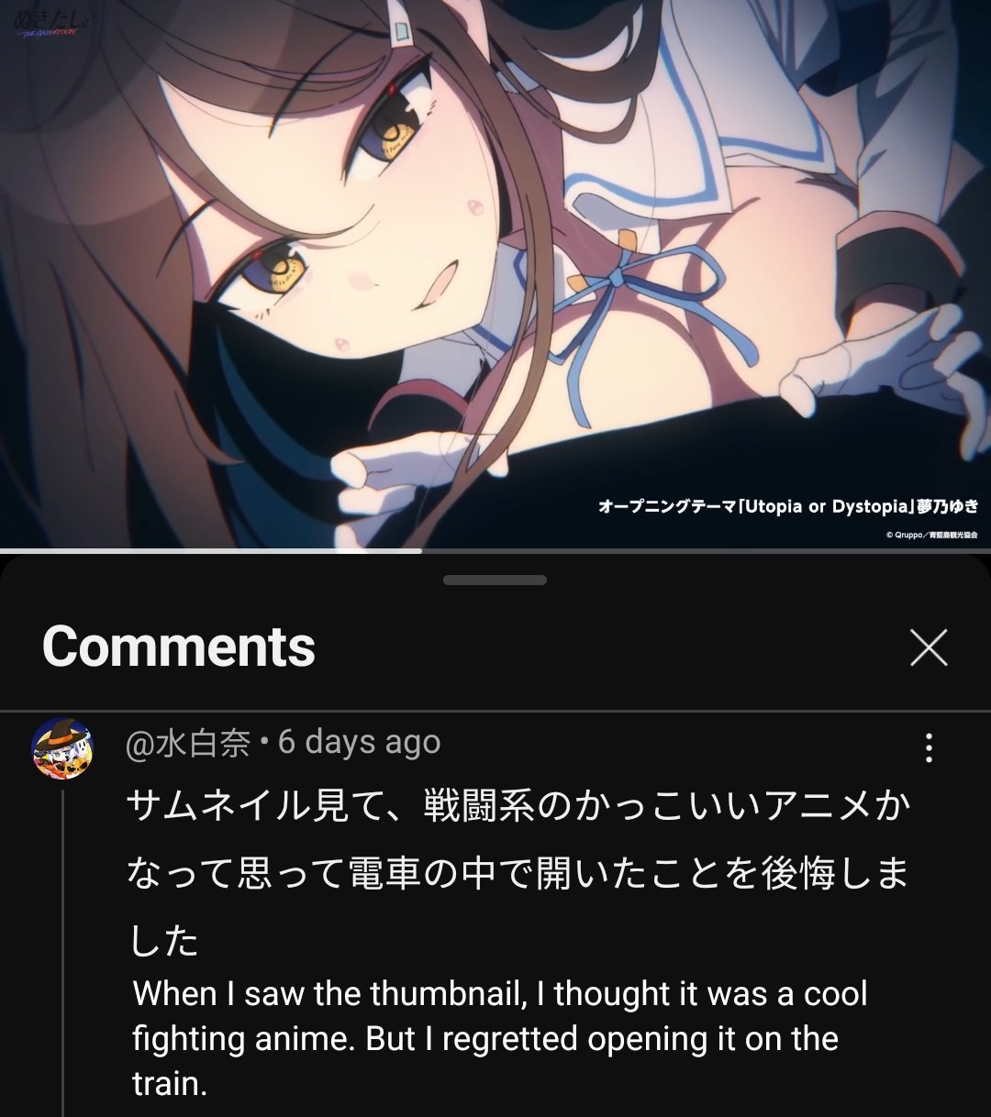Tap the grey drag handle above Comments
The image size is (991, 1117).
[495, 580]
